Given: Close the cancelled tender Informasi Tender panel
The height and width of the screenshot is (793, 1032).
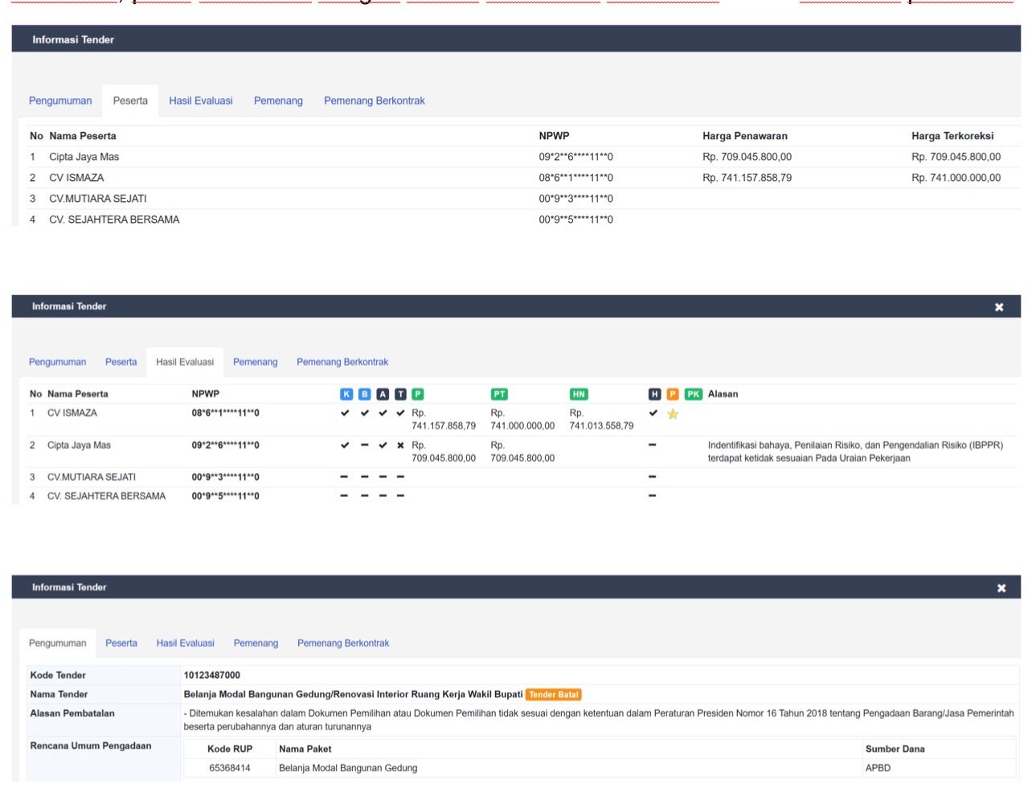Looking at the screenshot, I should 1001,588.
